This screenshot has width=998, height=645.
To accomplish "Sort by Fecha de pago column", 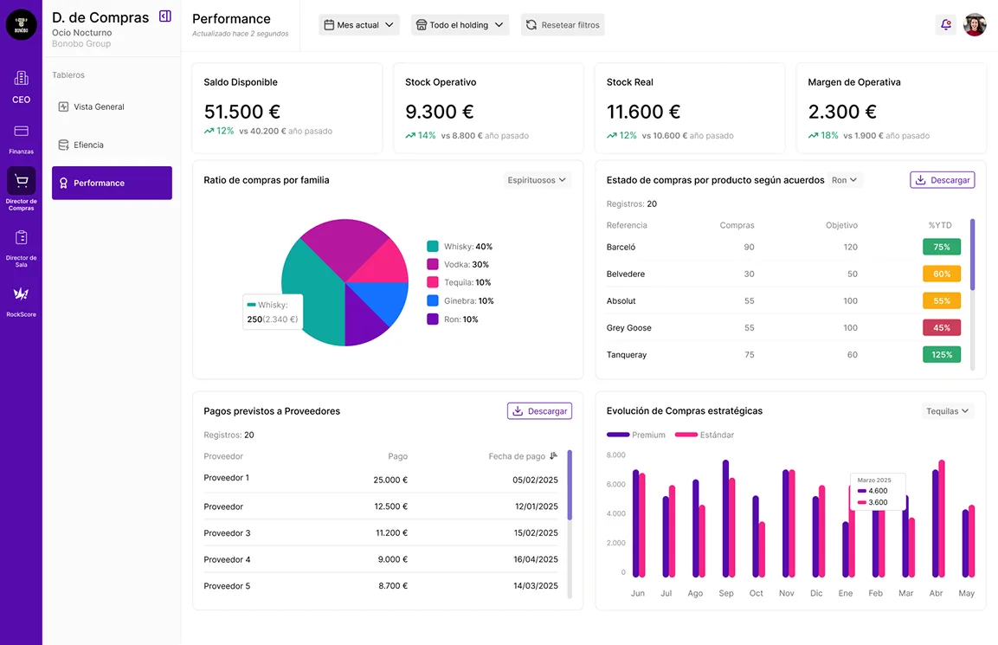I will 553,456.
